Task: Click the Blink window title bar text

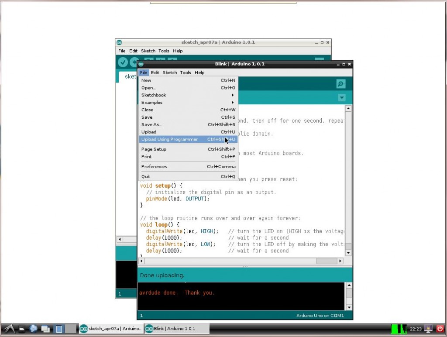Action: click(240, 64)
